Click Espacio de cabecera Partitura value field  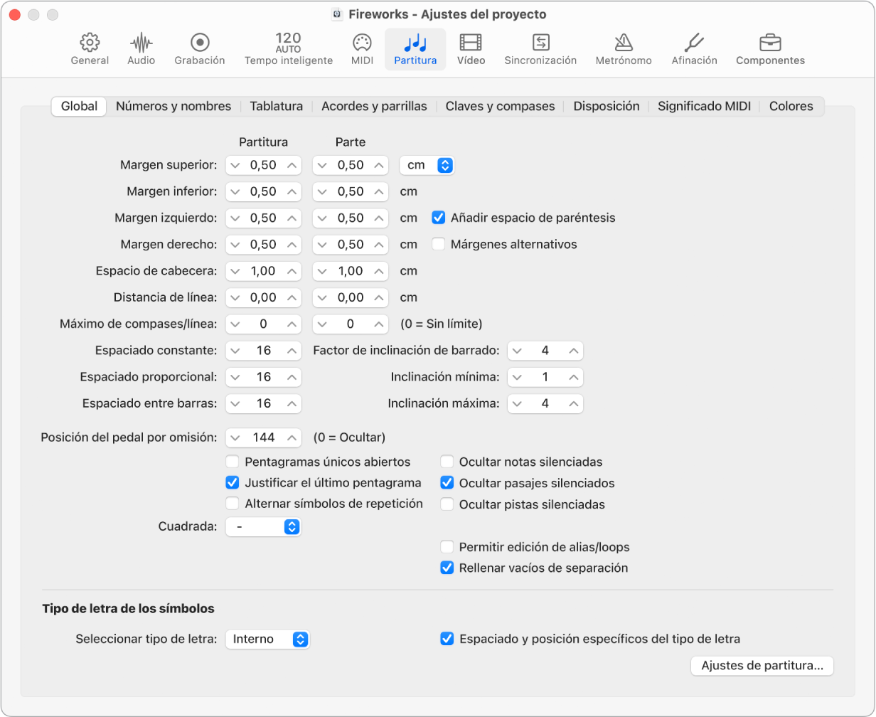pyautogui.click(x=264, y=271)
